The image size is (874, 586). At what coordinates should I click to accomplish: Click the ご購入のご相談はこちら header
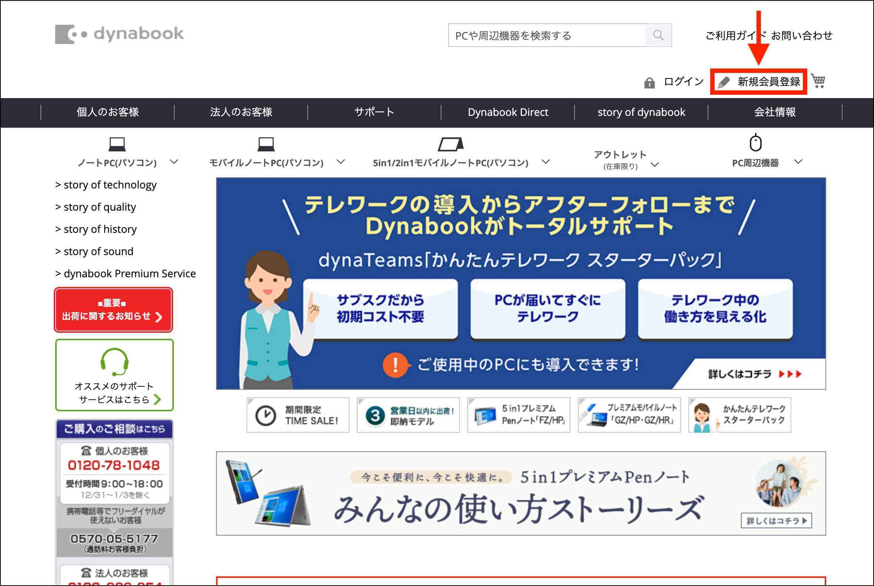coord(115,429)
